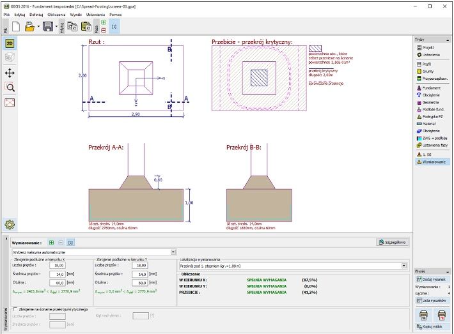Open the Materiał mode
This screenshot has height=334, width=454.
coord(432,124)
